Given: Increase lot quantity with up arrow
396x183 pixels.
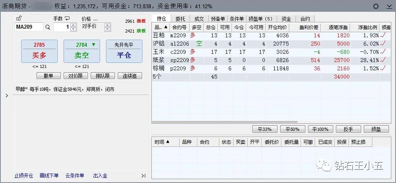Looking at the screenshot, I should click(x=73, y=25).
